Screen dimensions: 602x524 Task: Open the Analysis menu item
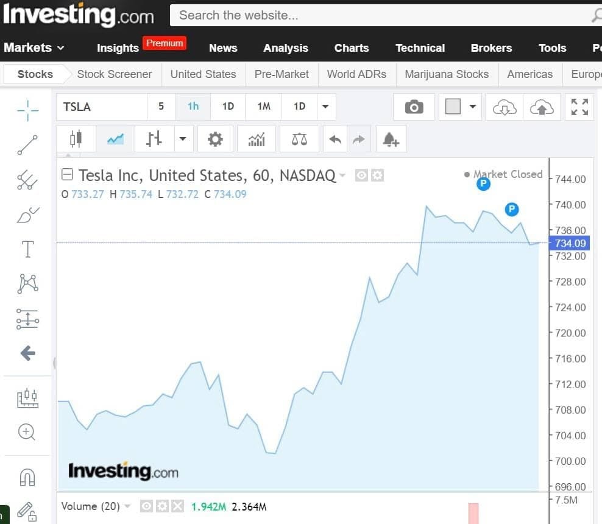286,48
